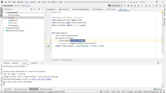Image resolution: width=166 pixels, height=93 pixels.
Task: Change the Python 3.8 (venv) interpreter
Action: (x=151, y=92)
